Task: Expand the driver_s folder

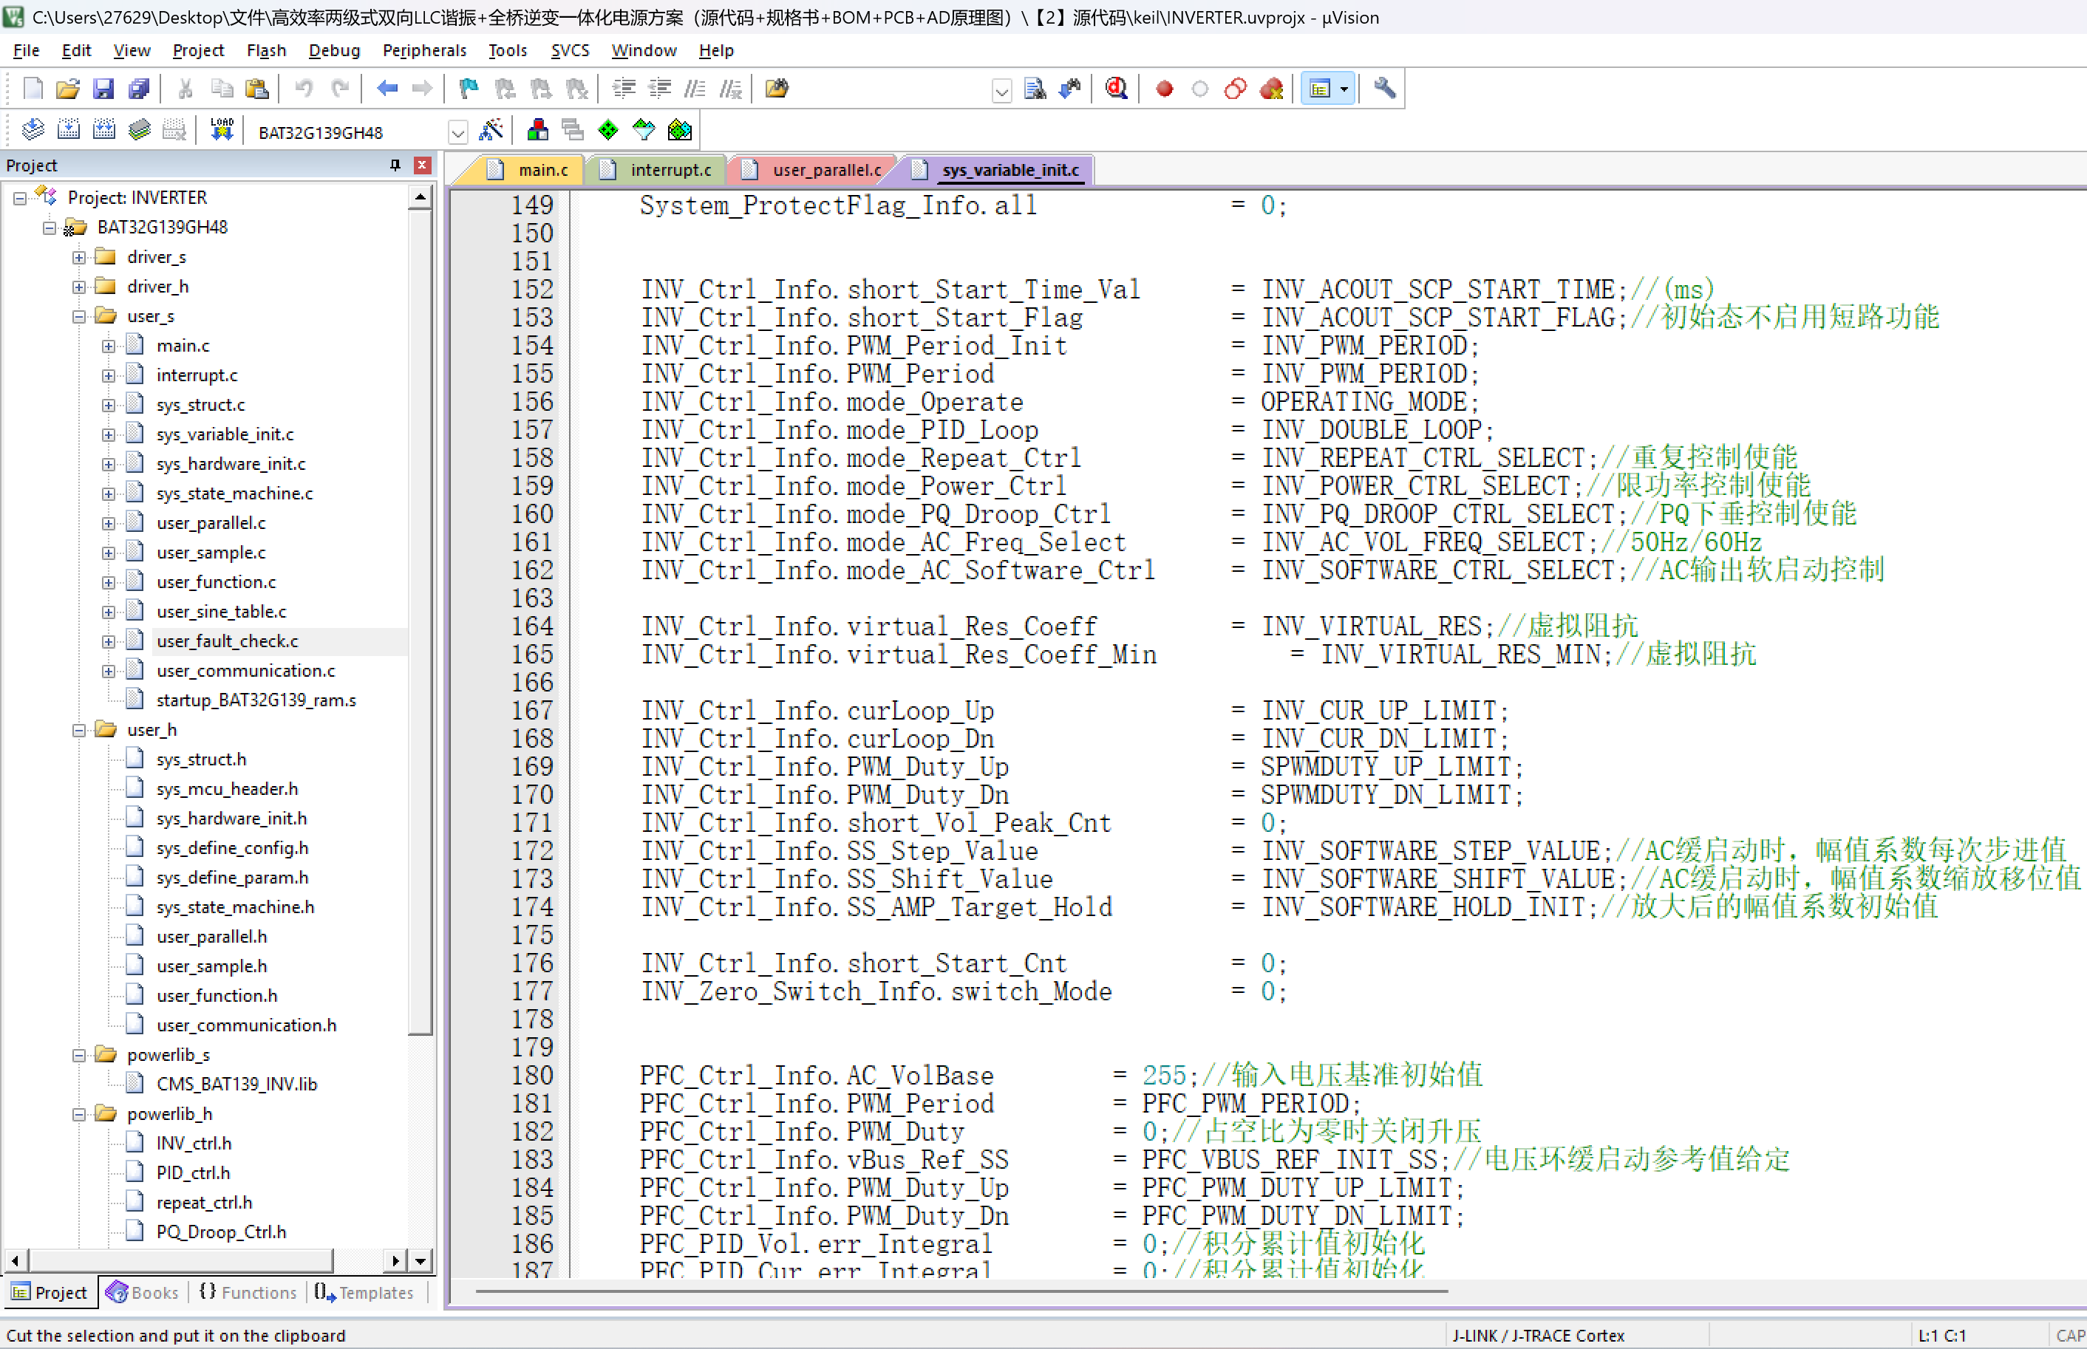Action: tap(79, 256)
